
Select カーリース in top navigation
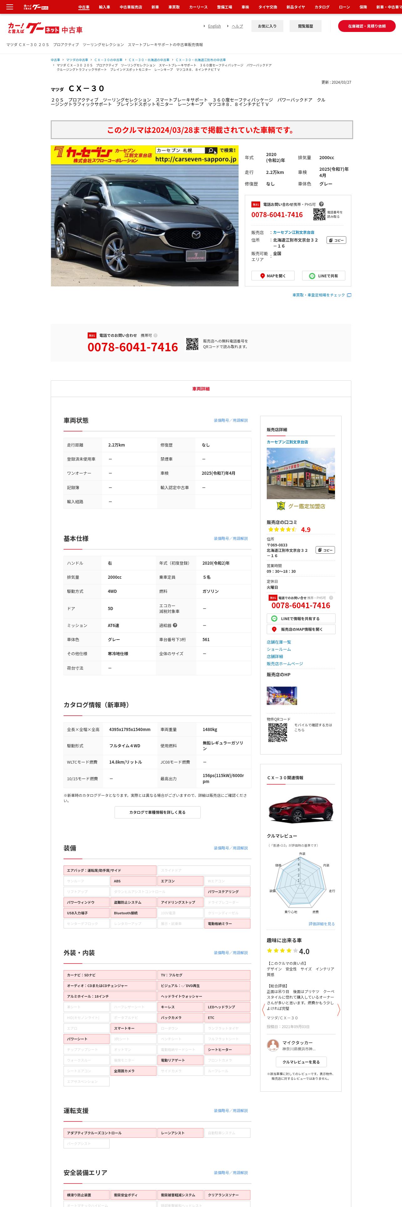click(x=198, y=7)
